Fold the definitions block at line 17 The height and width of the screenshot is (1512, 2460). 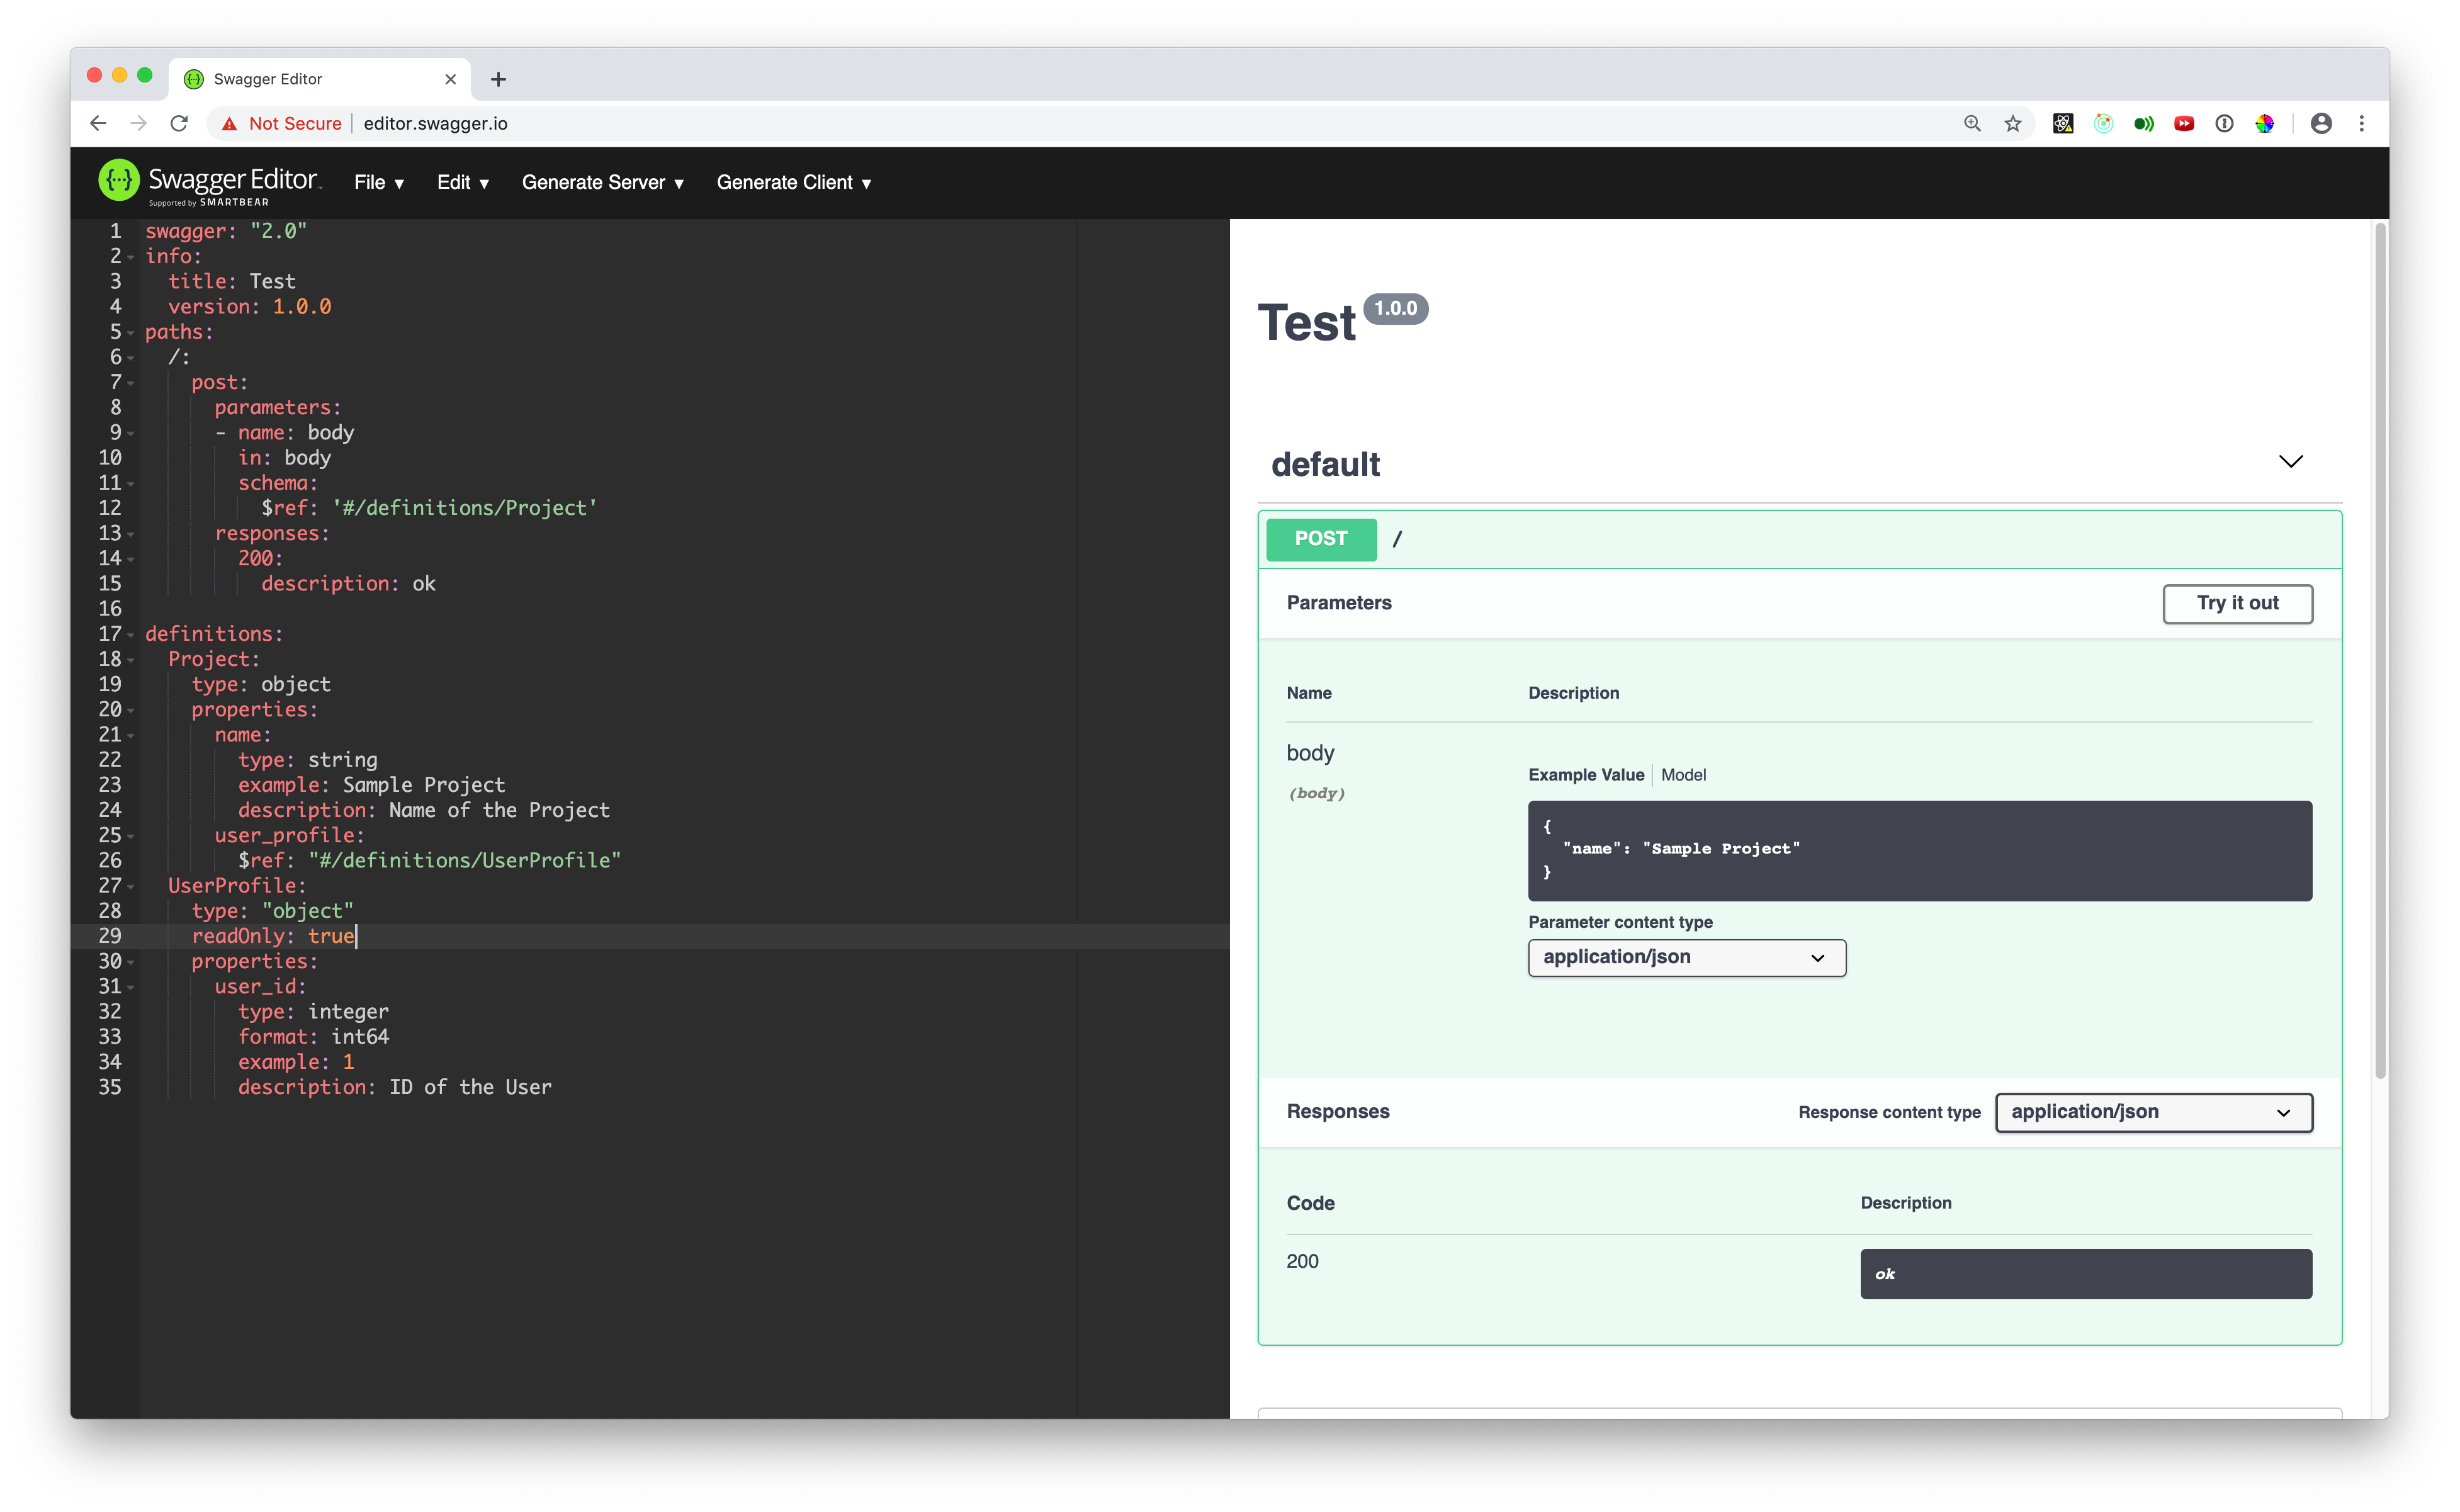131,635
